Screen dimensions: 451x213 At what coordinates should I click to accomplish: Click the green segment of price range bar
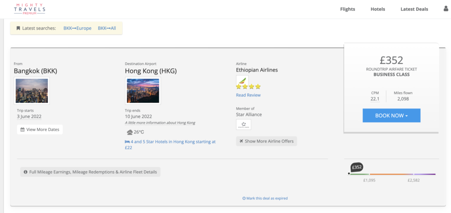[359, 174]
